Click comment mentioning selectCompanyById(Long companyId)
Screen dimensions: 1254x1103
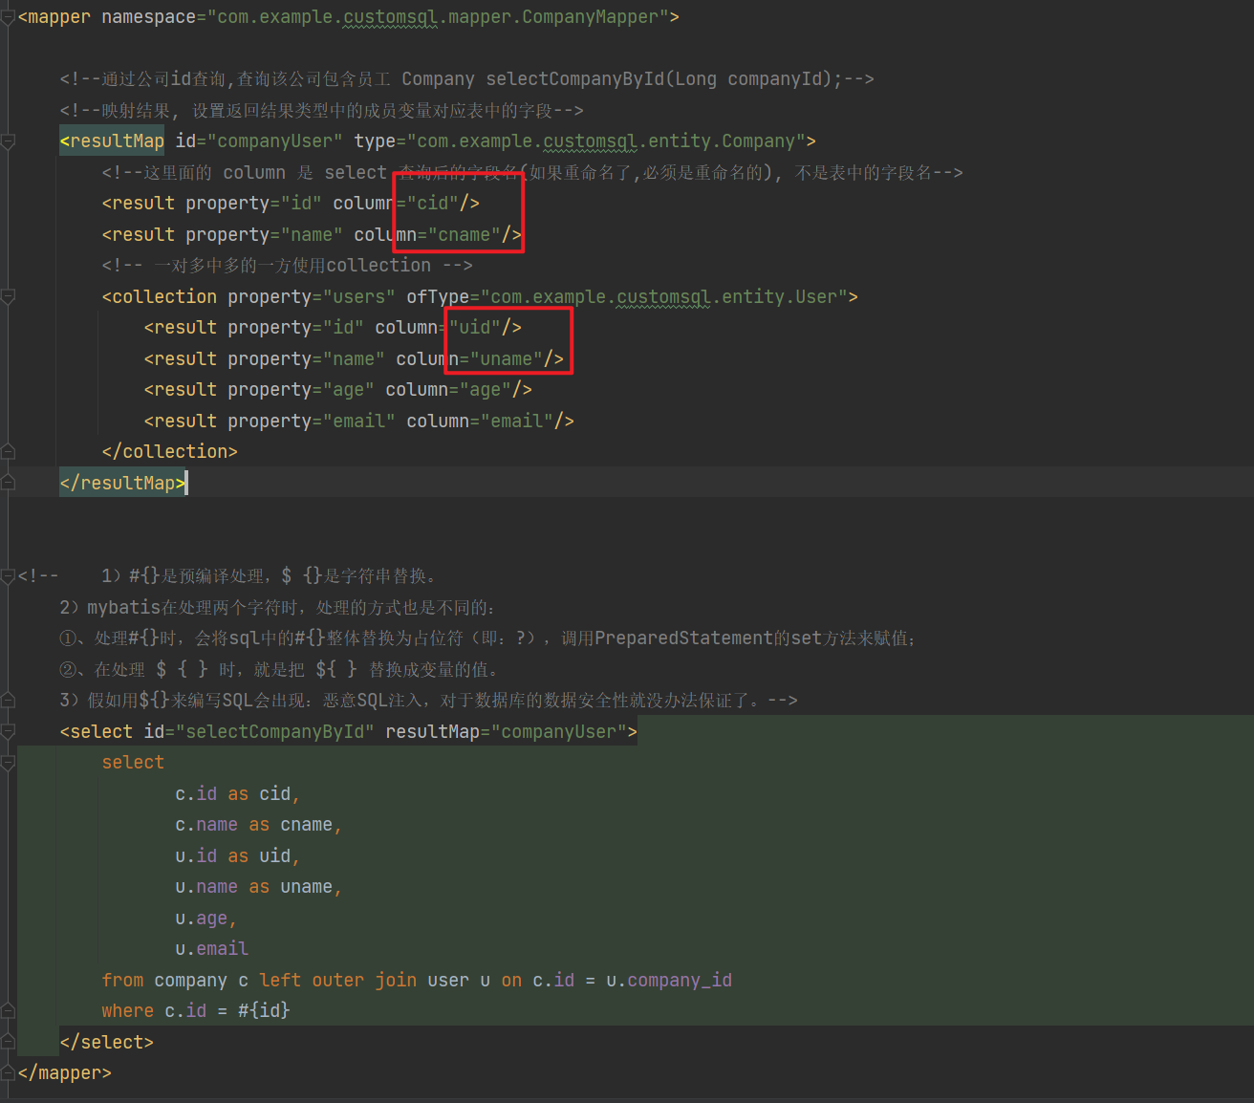tap(466, 79)
